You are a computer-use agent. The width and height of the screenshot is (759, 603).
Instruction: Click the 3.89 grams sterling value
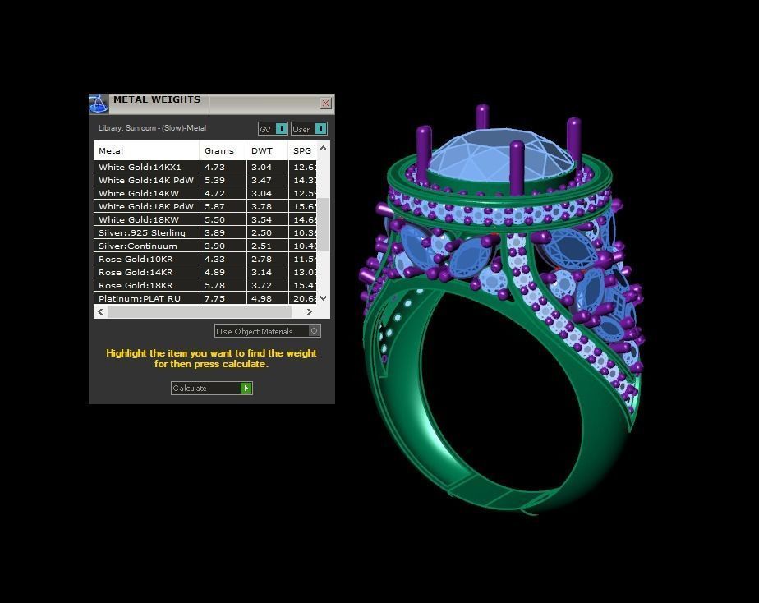pos(214,232)
